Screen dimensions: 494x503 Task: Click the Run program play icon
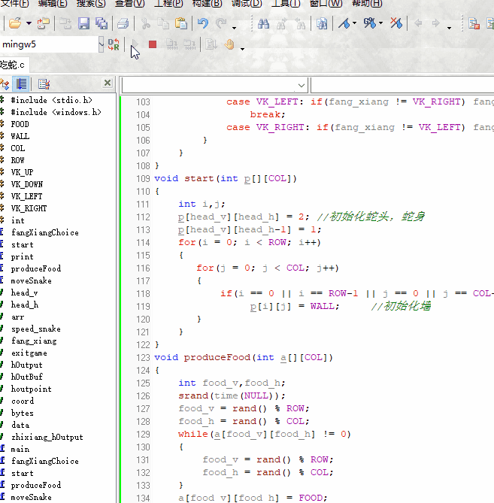click(x=135, y=44)
